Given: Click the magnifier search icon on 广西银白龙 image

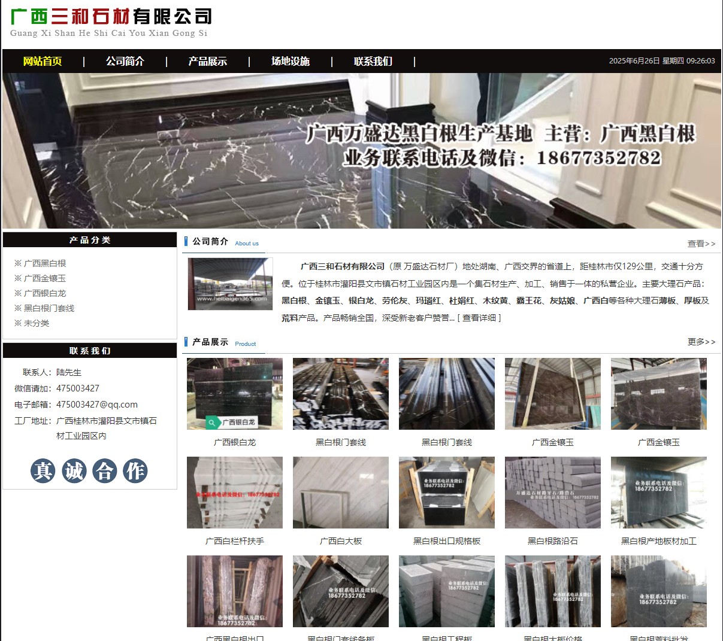Looking at the screenshot, I should (211, 422).
